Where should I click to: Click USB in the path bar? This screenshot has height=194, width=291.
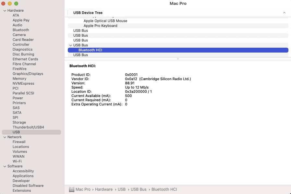[122, 189]
